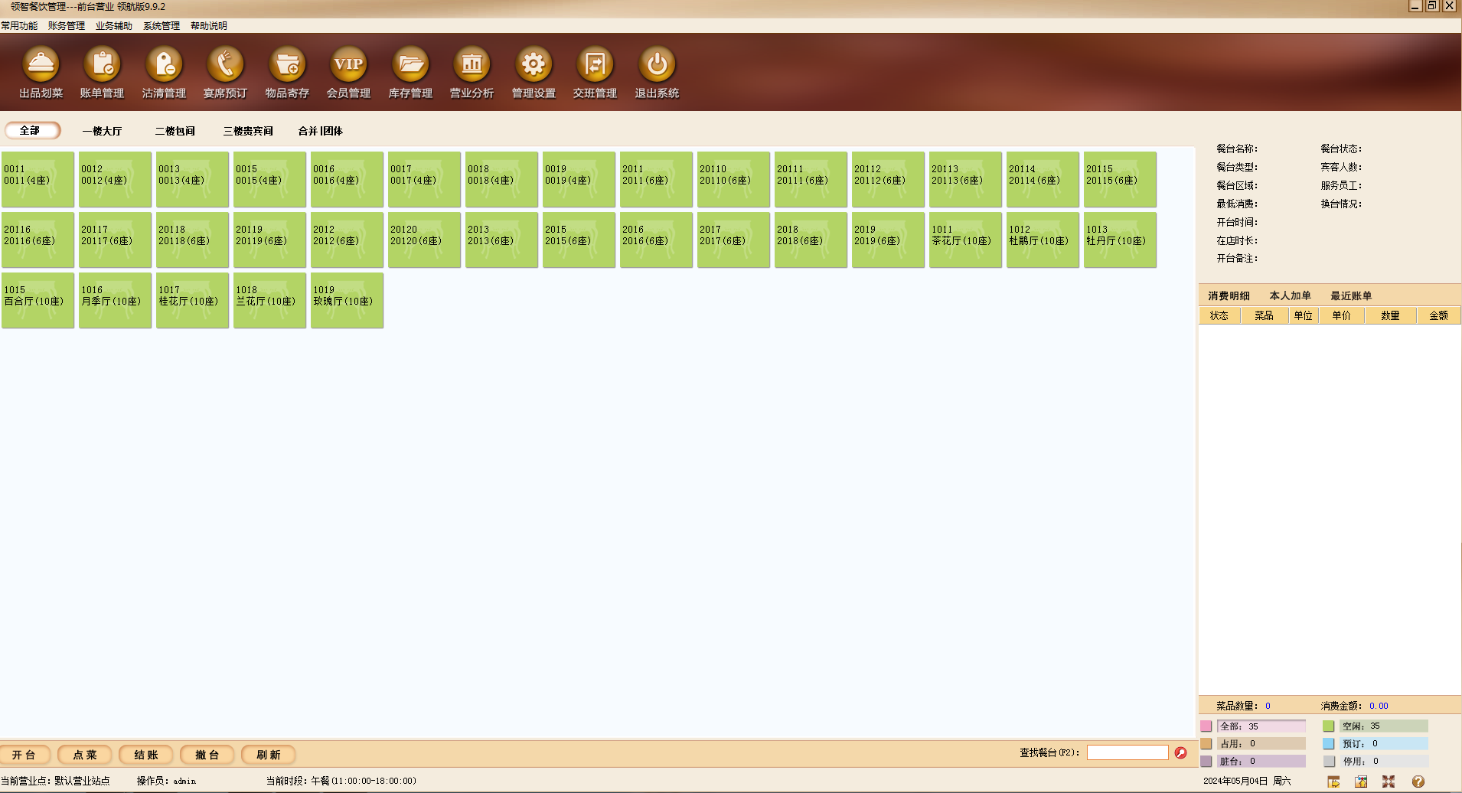Screen dimensions: 1462x793
Task: Open the 出品划菜 dish serving icon
Action: 41,66
